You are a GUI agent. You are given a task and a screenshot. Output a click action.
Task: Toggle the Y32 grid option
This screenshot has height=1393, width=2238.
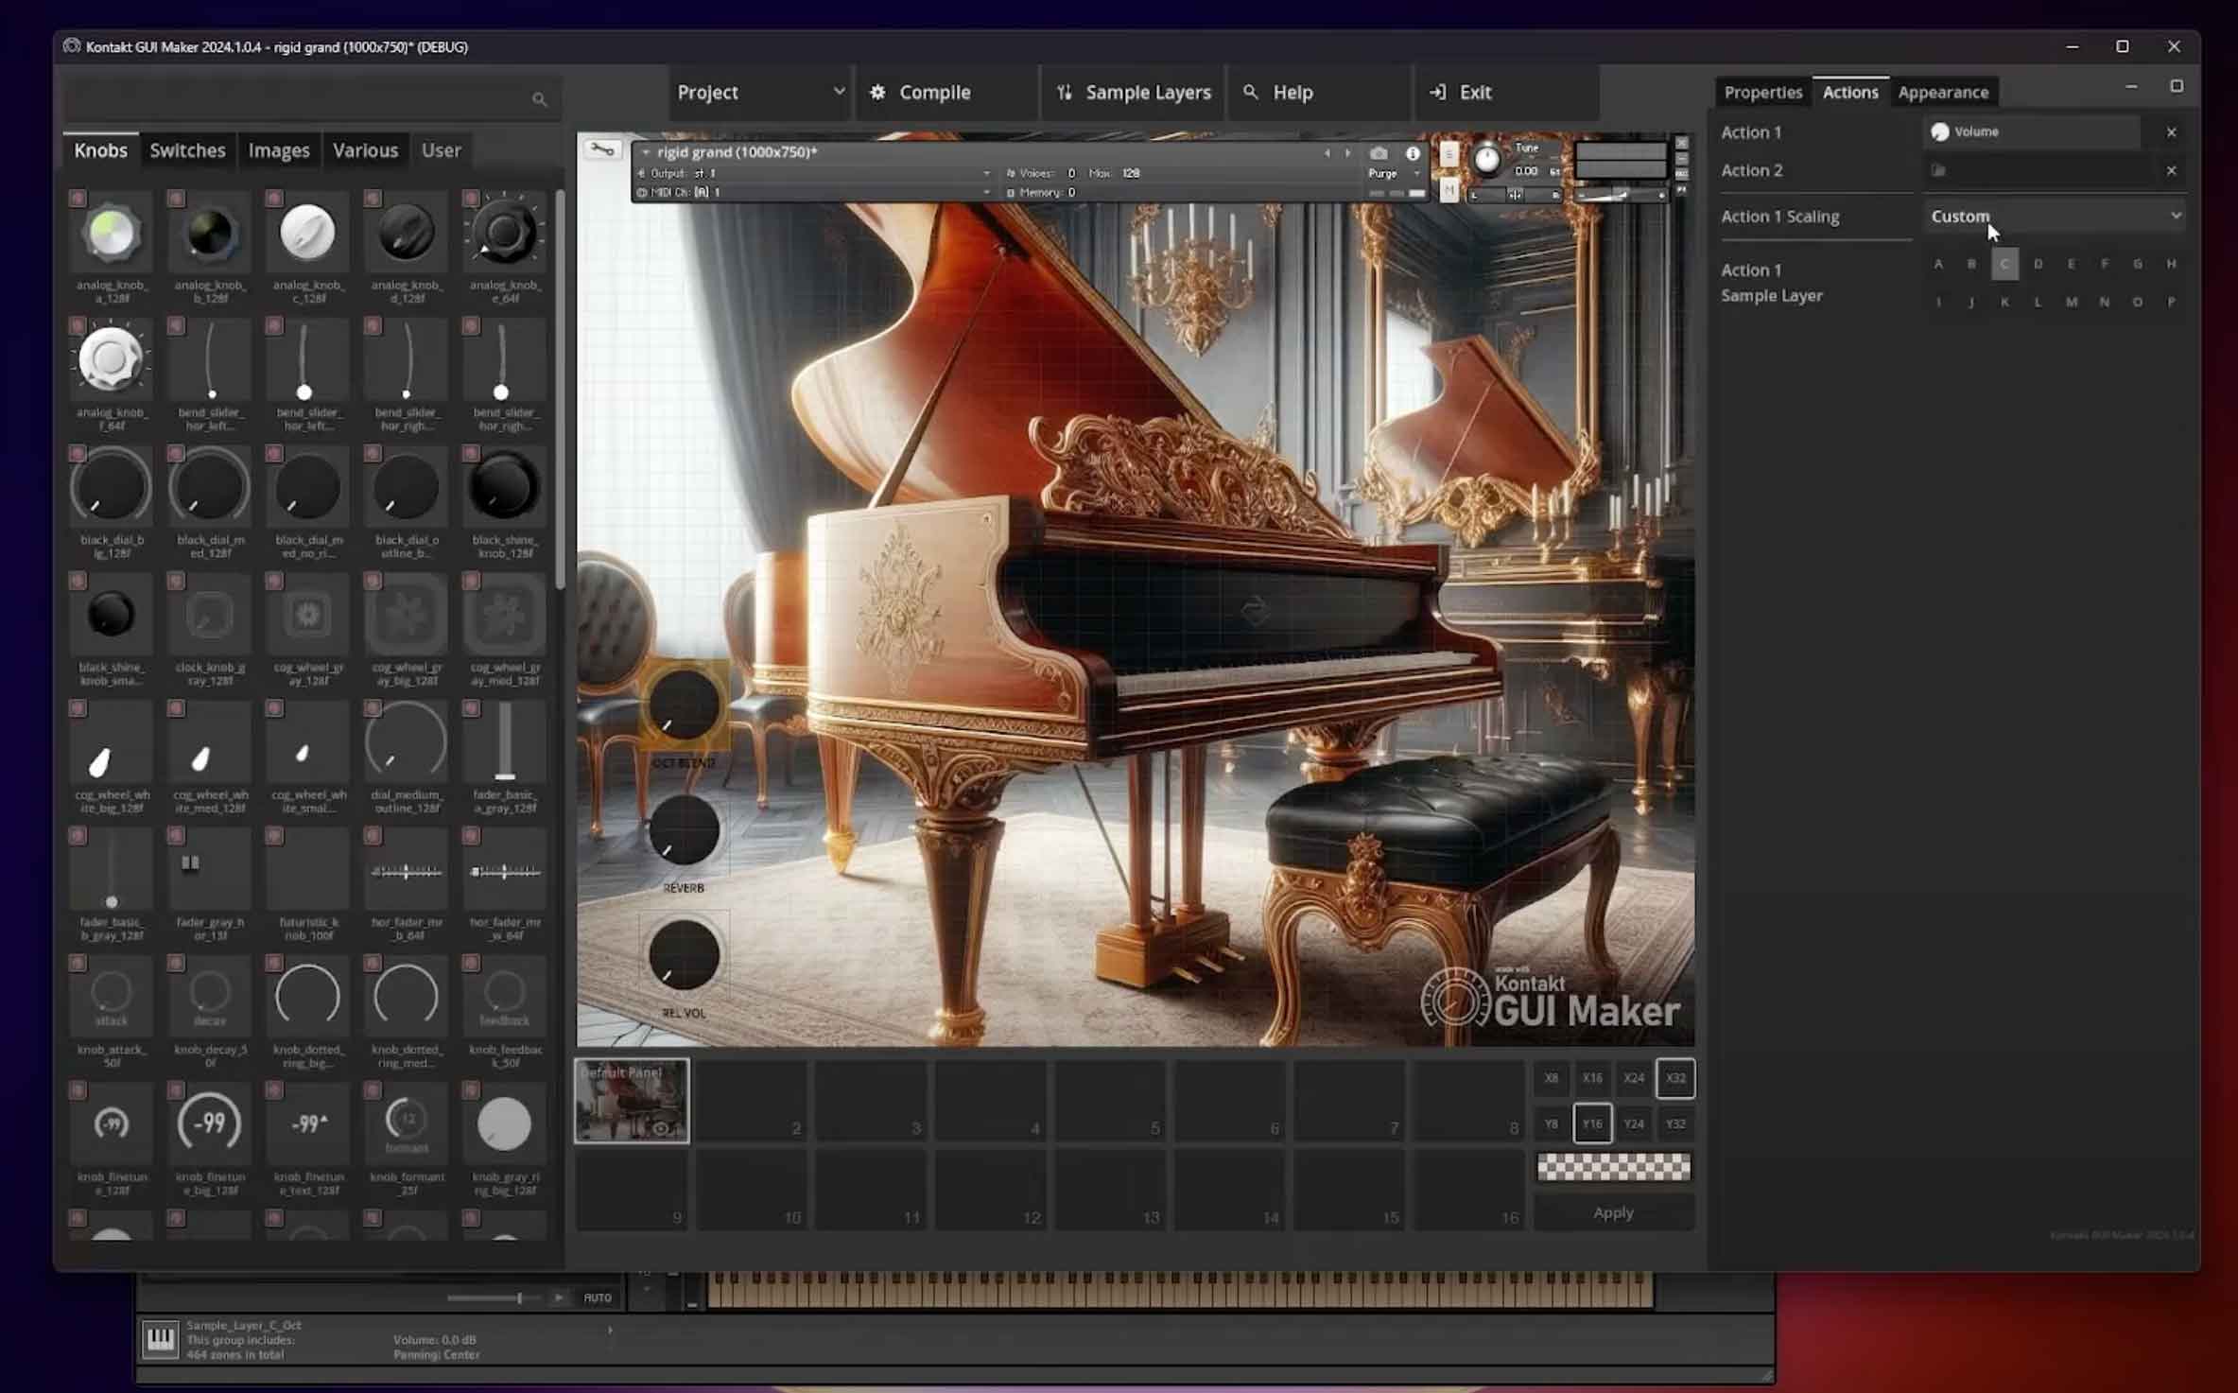(x=1675, y=1124)
